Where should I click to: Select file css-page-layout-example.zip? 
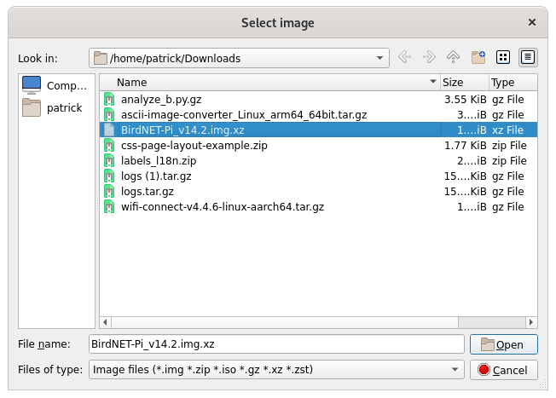click(x=194, y=145)
